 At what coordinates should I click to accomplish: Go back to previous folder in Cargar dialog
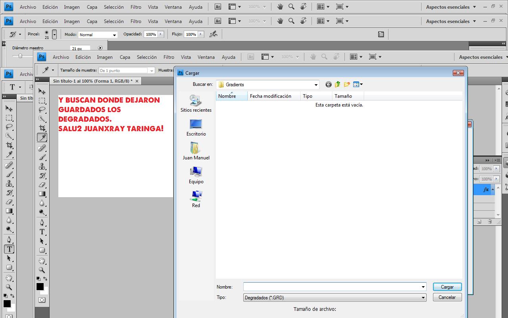328,84
